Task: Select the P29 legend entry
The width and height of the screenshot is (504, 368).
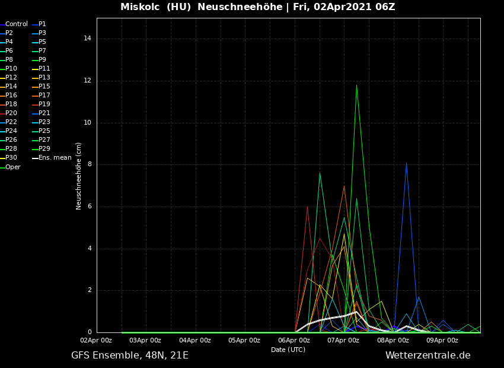Action: (44, 149)
